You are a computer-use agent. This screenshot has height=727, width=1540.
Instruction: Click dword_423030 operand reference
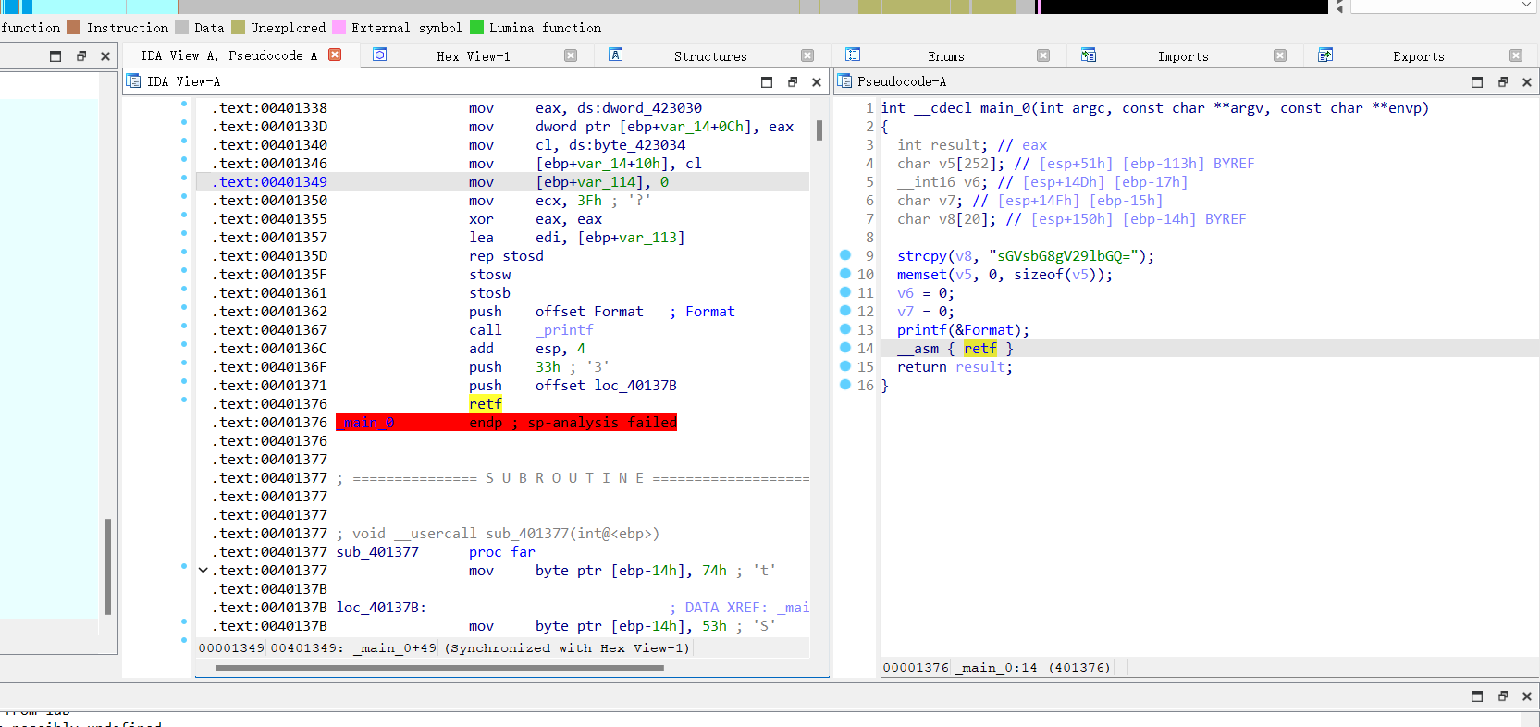click(x=652, y=108)
